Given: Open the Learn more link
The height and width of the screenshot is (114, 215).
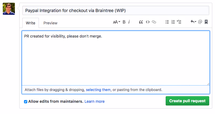Looking at the screenshot, I should [x=95, y=101].
